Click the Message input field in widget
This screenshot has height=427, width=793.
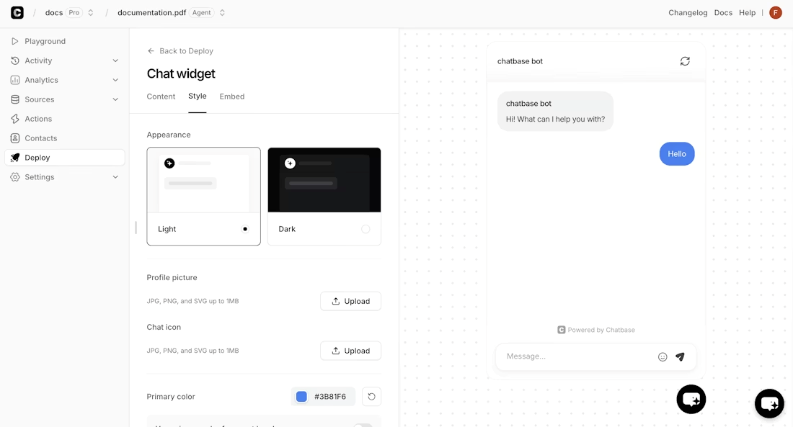click(x=570, y=356)
